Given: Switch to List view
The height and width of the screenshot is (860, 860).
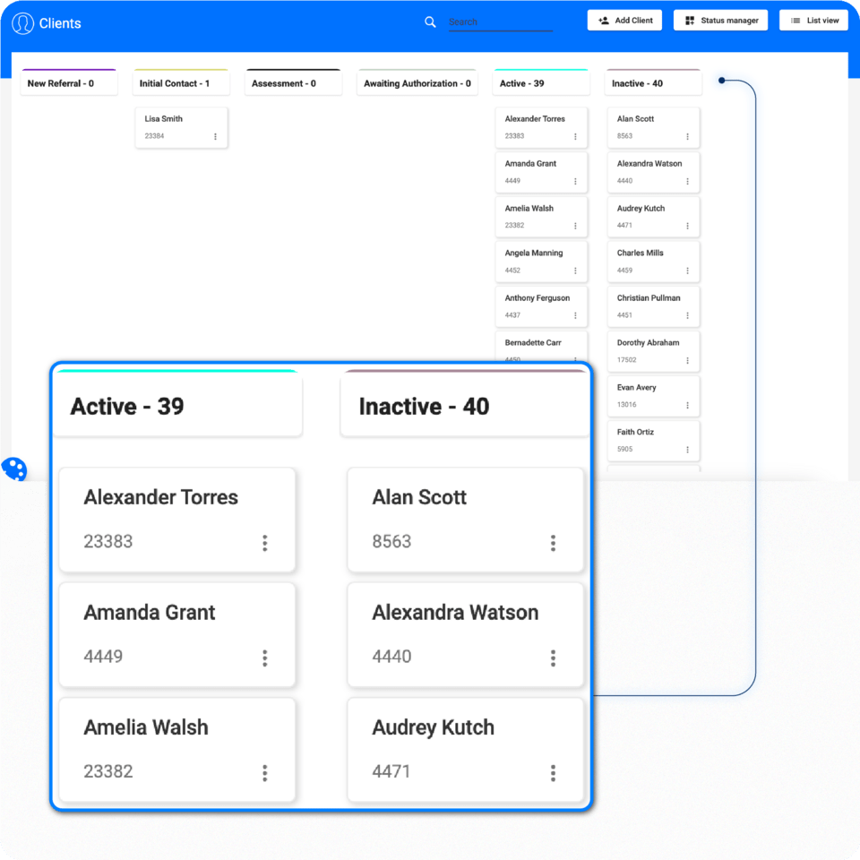Looking at the screenshot, I should tap(813, 20).
